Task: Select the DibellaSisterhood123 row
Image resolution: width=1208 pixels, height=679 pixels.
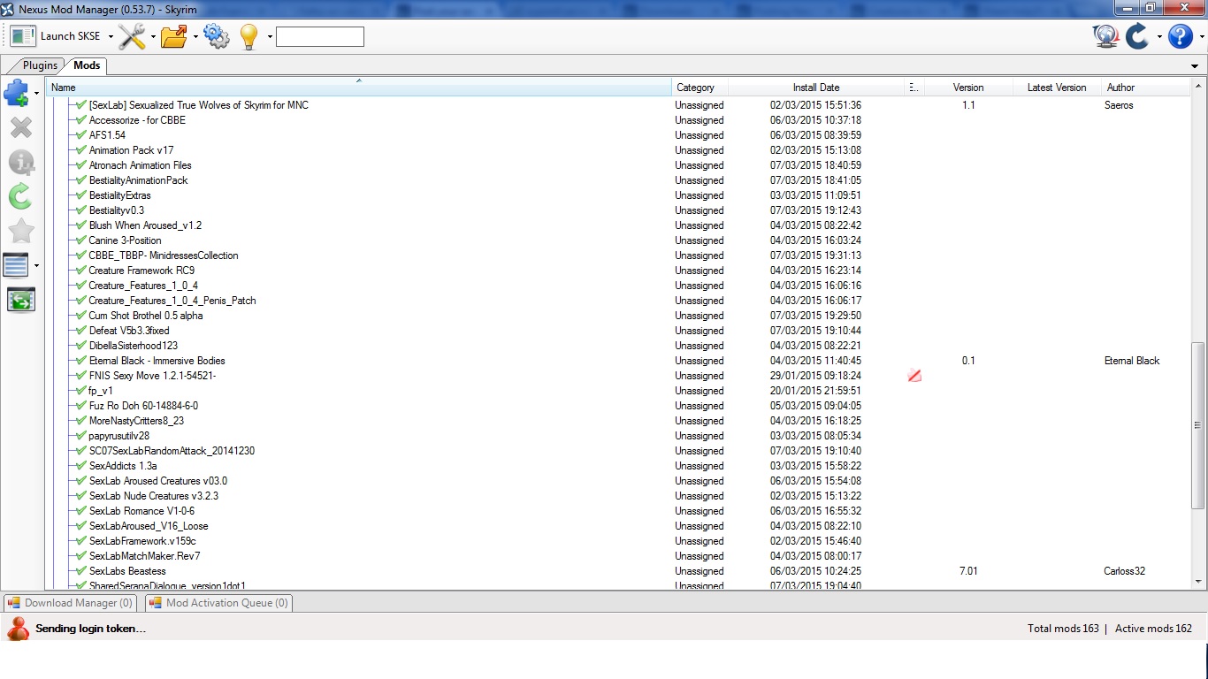Action: click(x=619, y=346)
